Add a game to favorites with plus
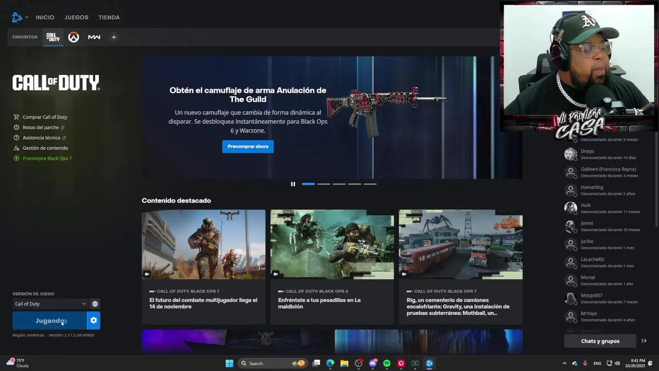659x371 pixels. pyautogui.click(x=114, y=37)
